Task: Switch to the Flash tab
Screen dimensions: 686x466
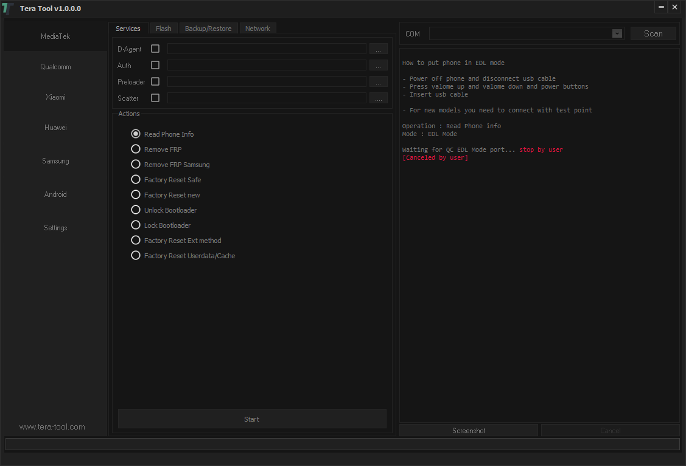Action: click(x=163, y=28)
